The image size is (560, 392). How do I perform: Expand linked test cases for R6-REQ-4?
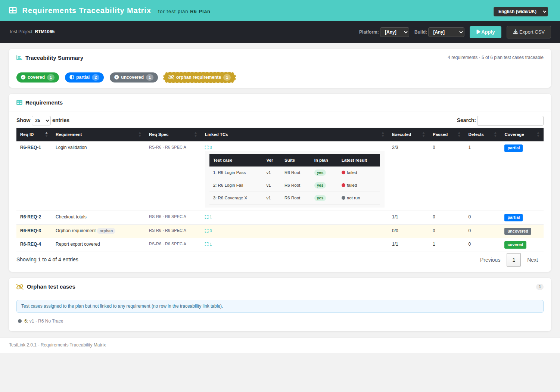click(x=208, y=244)
